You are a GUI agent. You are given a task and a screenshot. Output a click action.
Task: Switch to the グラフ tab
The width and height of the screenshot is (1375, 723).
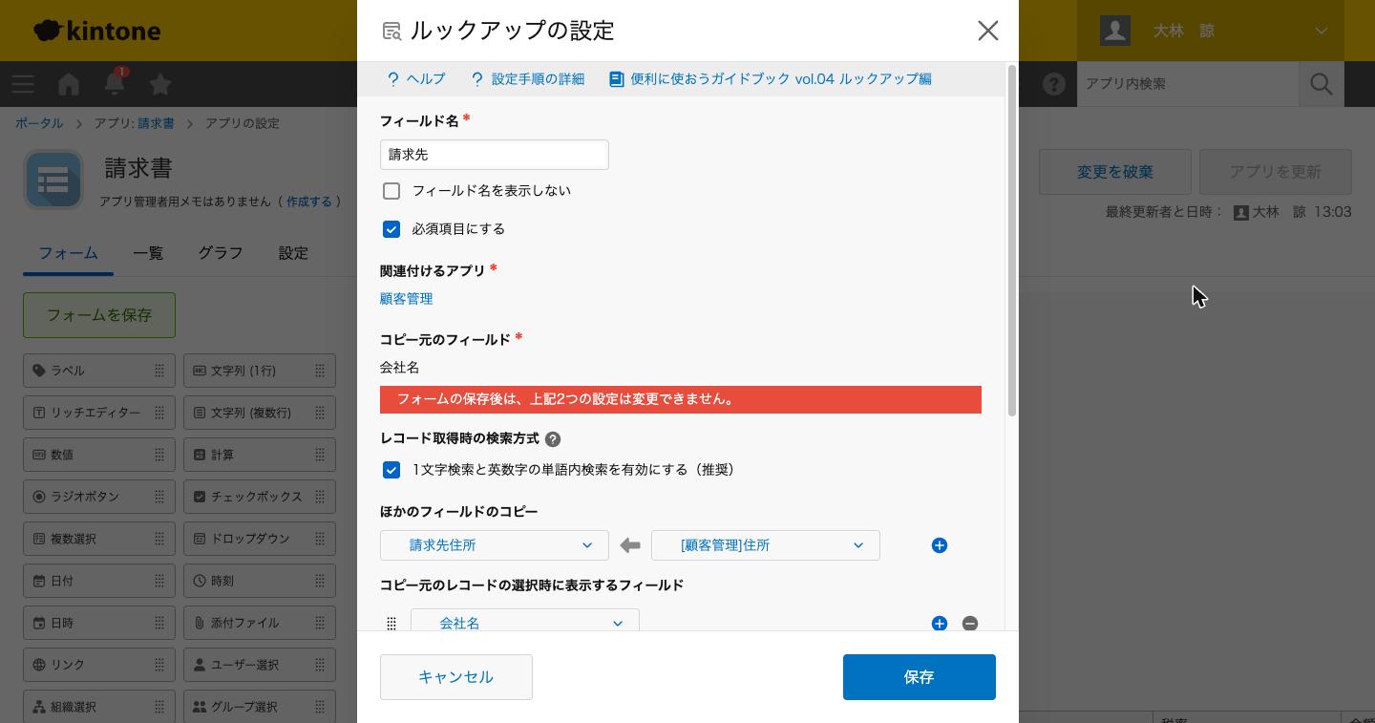221,253
